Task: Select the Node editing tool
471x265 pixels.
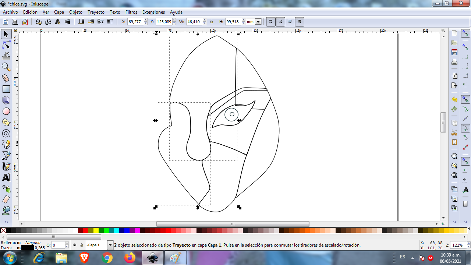Action: [6, 45]
